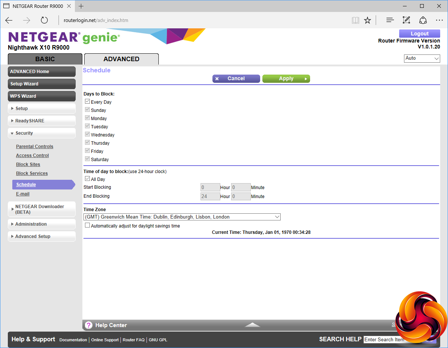Click the Start Blocking Minute field

point(241,187)
